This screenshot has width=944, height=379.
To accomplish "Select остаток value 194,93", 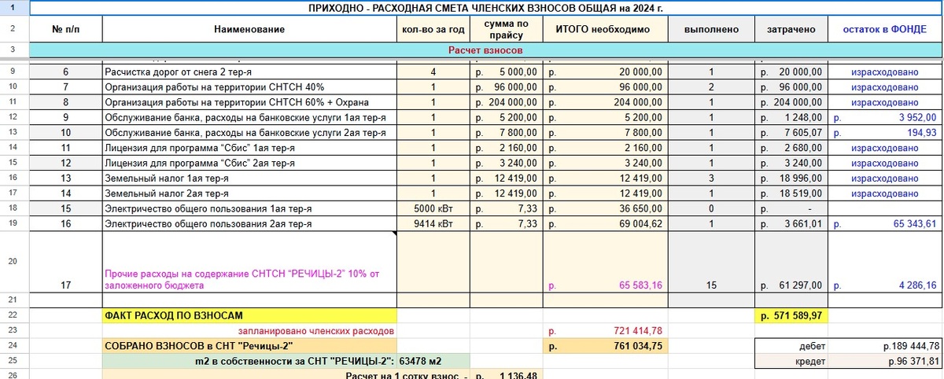I will (x=885, y=132).
